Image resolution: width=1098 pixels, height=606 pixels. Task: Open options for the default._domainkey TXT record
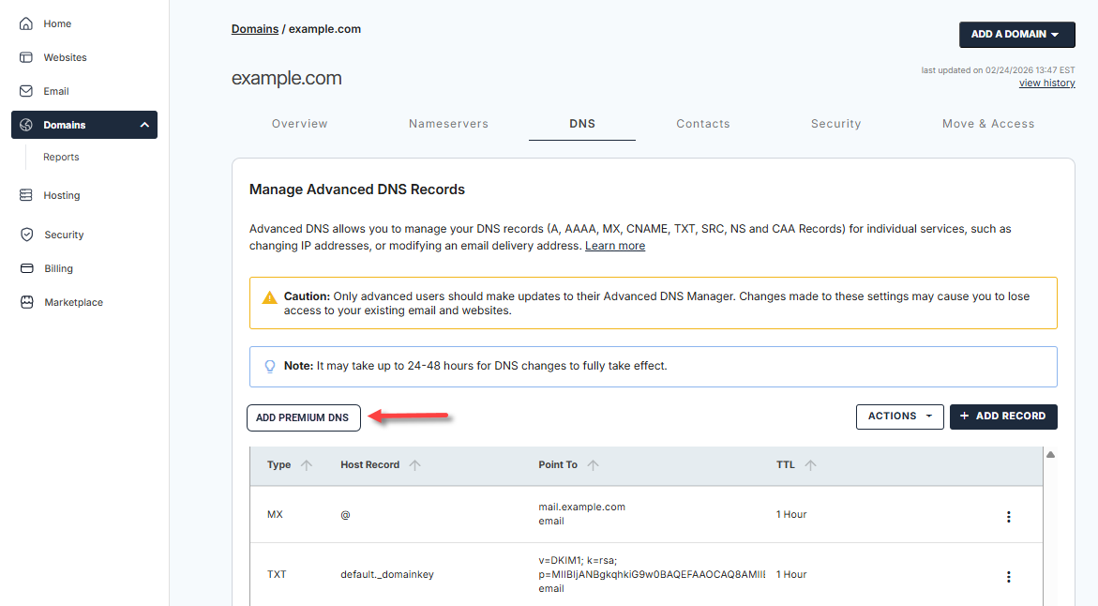click(x=1009, y=576)
